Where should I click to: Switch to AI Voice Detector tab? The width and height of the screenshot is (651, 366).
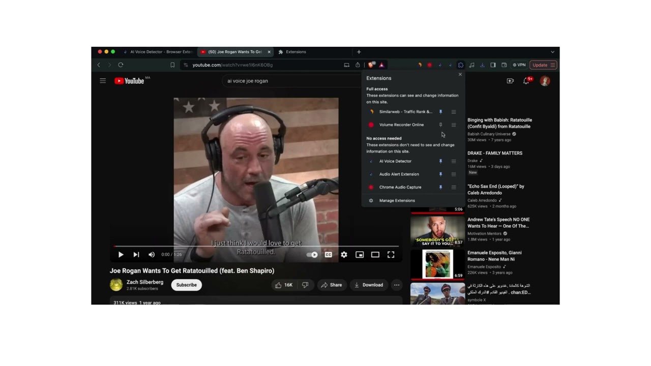point(159,52)
